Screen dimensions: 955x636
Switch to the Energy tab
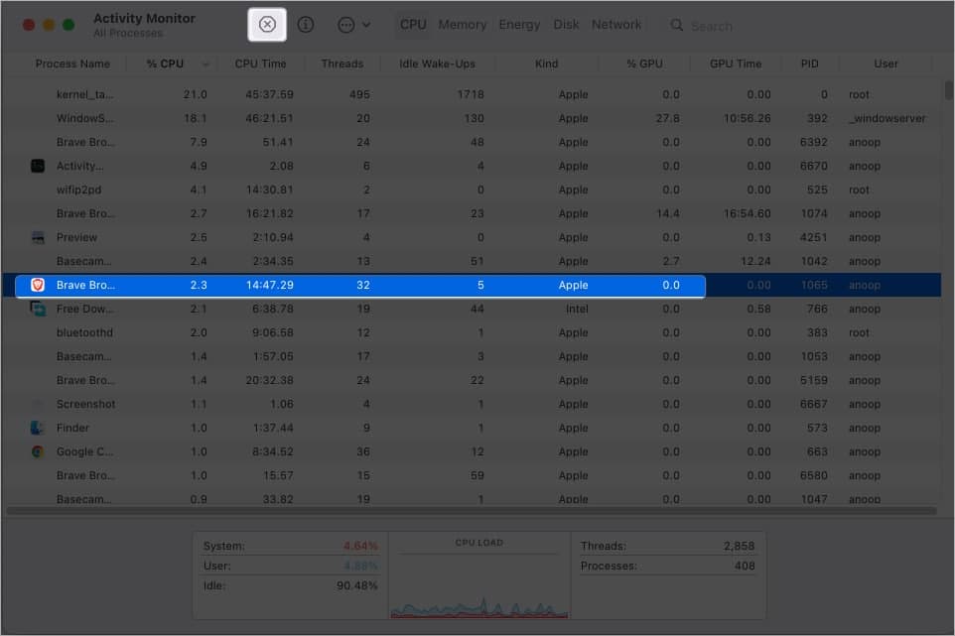pos(519,25)
